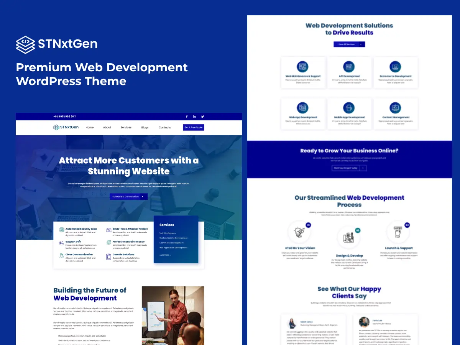This screenshot has height=345, width=460.
Task: Open the Custom Website Development link
Action: point(174,238)
